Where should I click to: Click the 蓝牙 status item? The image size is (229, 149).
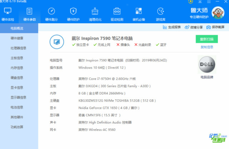pyautogui.click(x=161, y=45)
